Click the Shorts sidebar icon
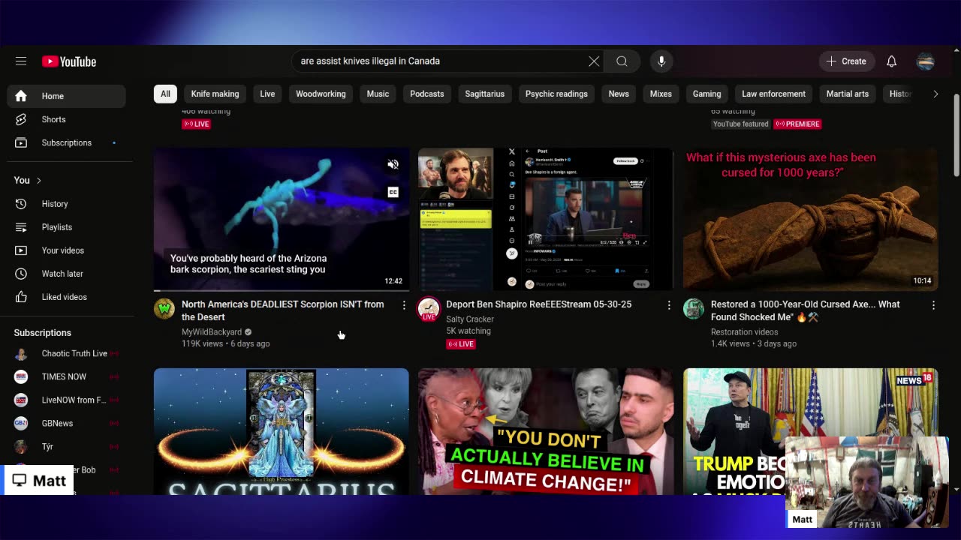 pyautogui.click(x=21, y=119)
